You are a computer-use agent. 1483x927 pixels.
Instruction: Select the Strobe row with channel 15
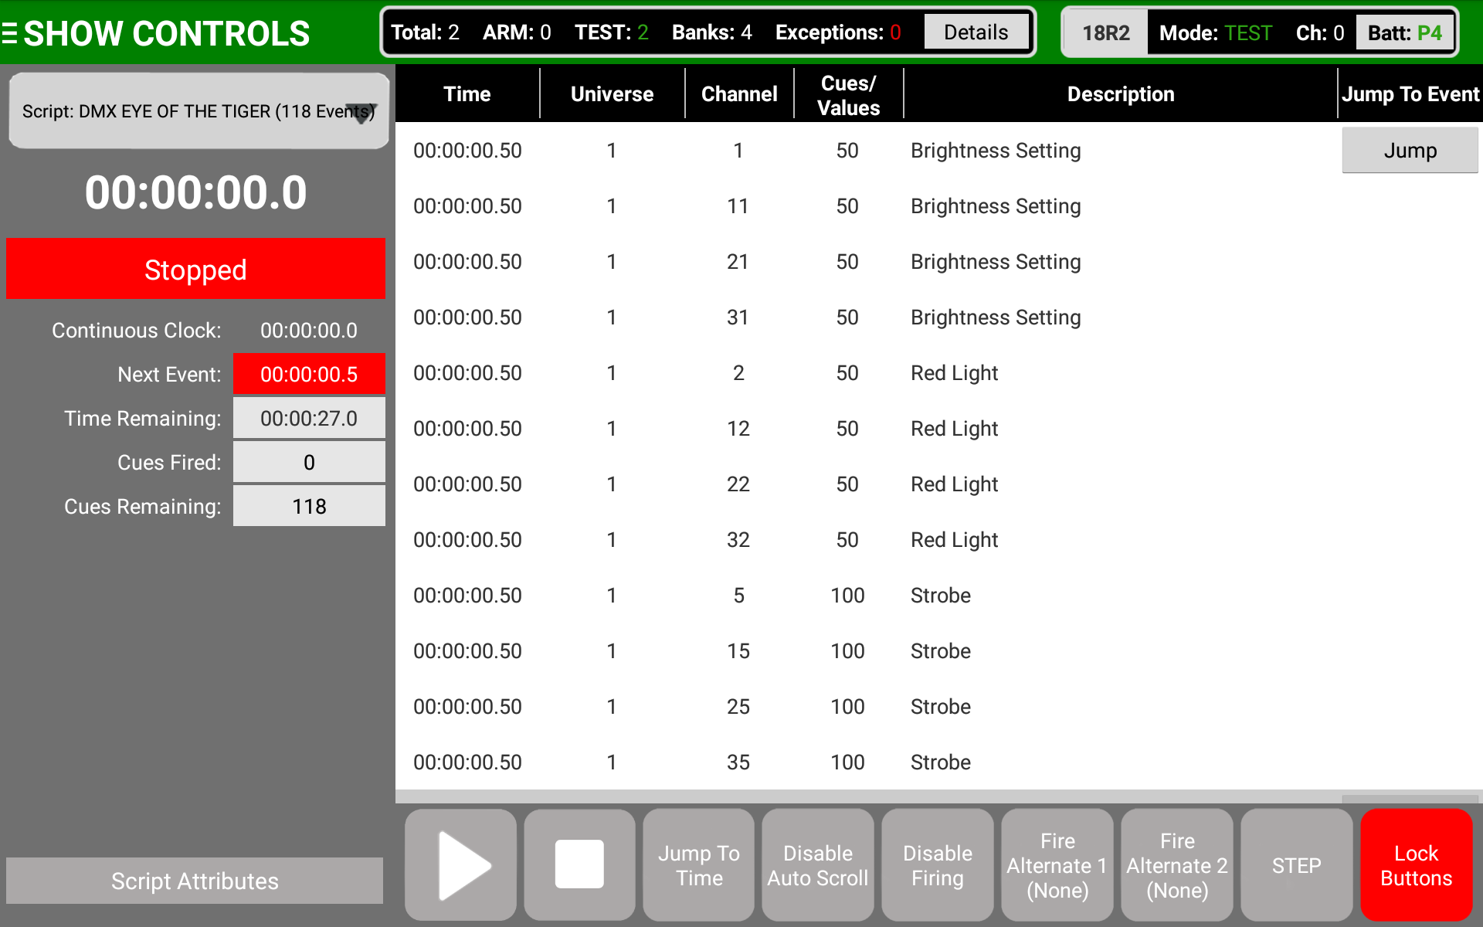(x=939, y=651)
